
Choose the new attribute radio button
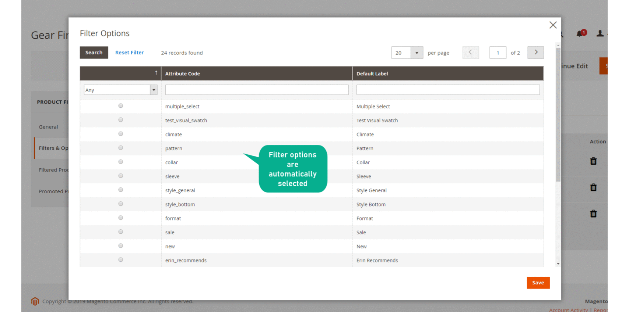coord(120,245)
